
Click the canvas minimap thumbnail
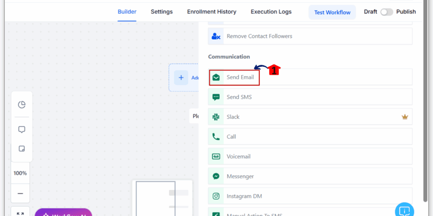click(162, 198)
